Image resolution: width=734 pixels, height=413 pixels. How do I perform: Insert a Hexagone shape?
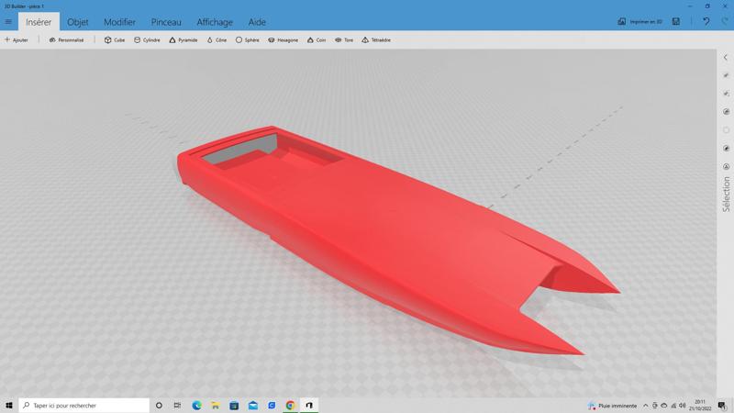(284, 40)
